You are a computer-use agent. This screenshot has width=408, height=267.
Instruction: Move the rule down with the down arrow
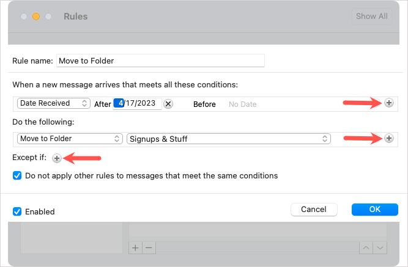tap(380, 247)
